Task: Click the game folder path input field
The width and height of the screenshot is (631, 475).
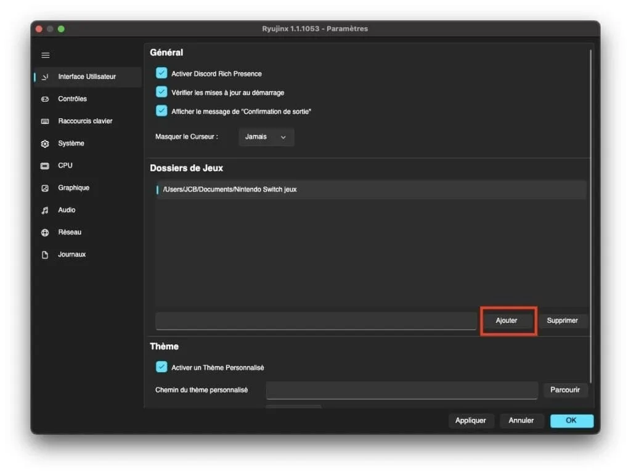Action: pyautogui.click(x=315, y=321)
